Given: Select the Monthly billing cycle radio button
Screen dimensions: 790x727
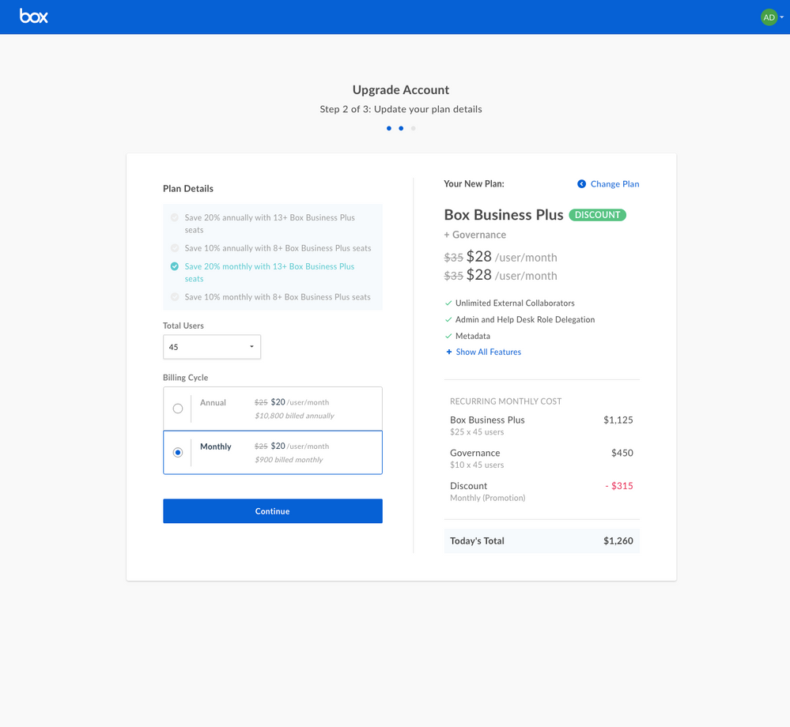Looking at the screenshot, I should point(178,453).
